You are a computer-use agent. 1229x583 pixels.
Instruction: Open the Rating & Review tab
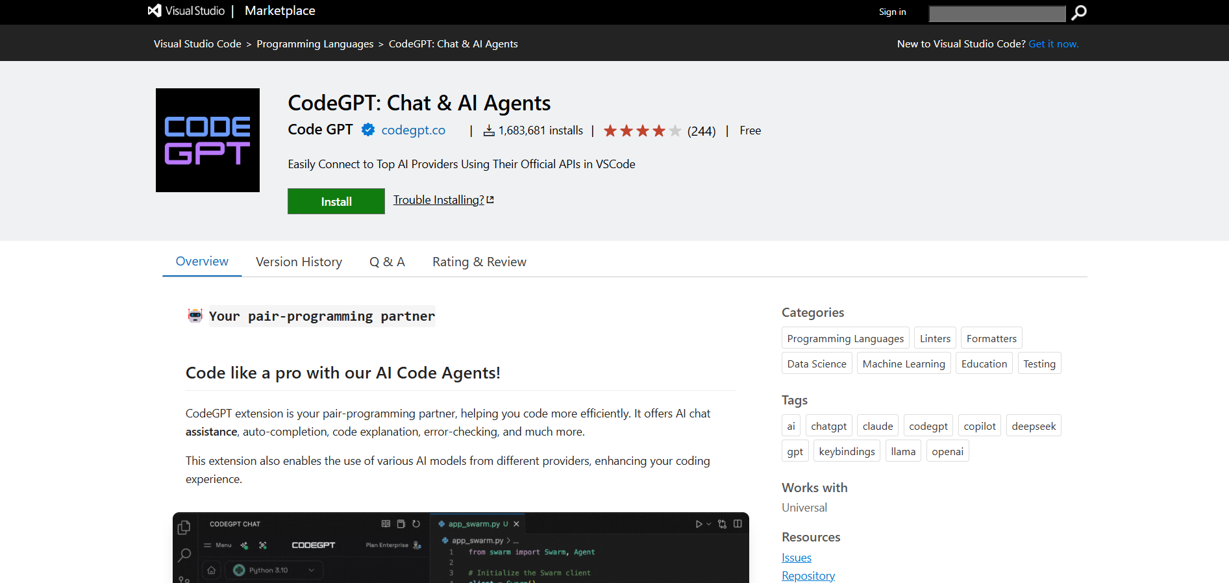tap(479, 262)
